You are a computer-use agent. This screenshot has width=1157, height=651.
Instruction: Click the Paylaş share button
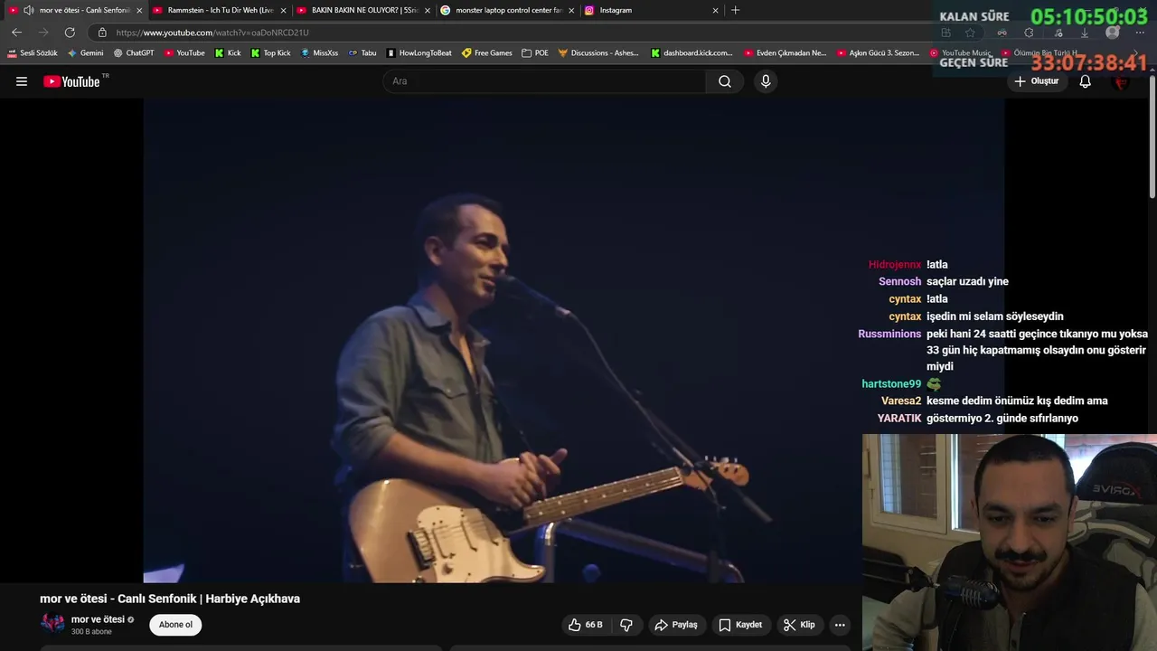pyautogui.click(x=676, y=625)
